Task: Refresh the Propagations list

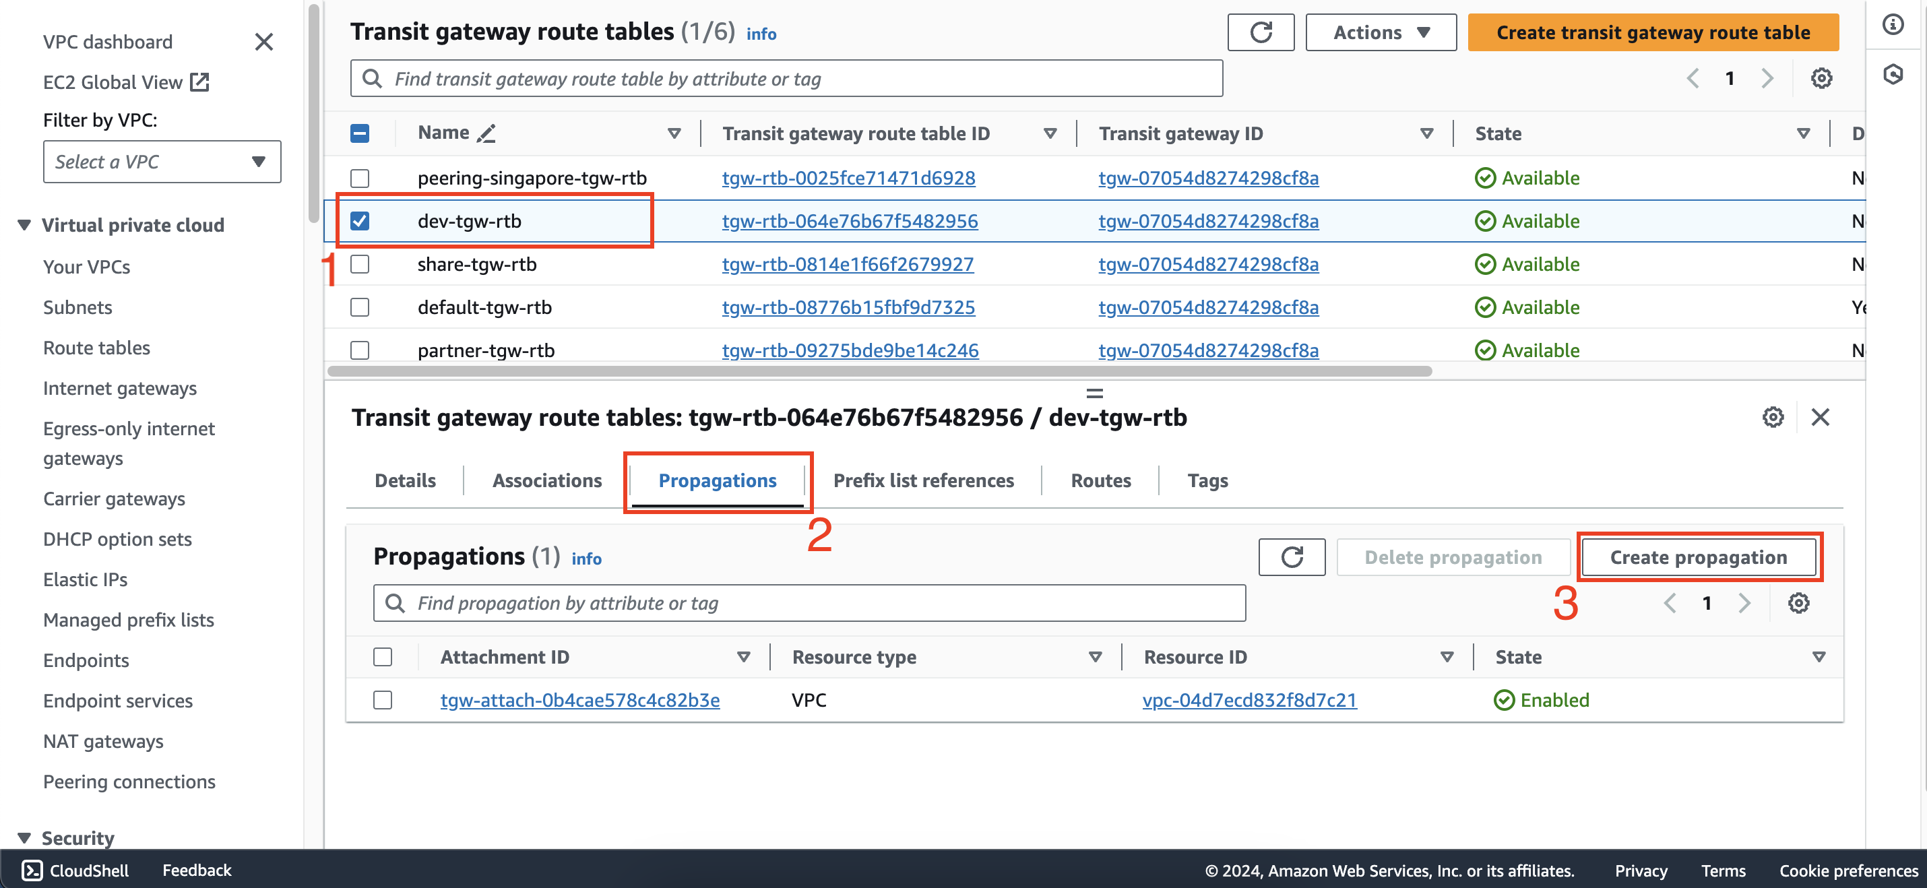Action: coord(1292,557)
